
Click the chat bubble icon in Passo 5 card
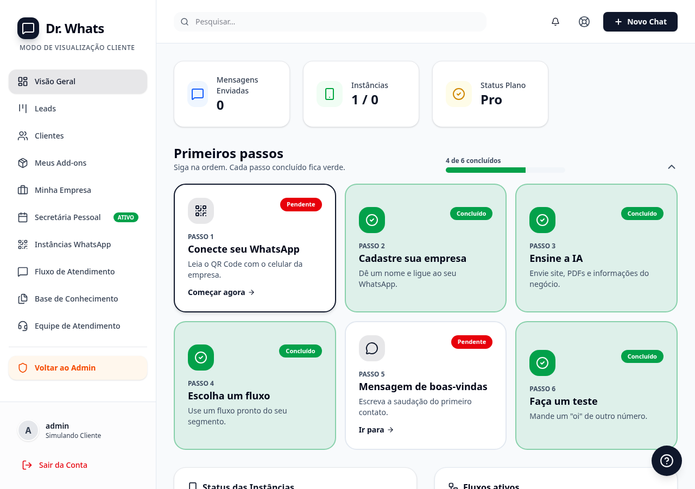click(x=372, y=348)
